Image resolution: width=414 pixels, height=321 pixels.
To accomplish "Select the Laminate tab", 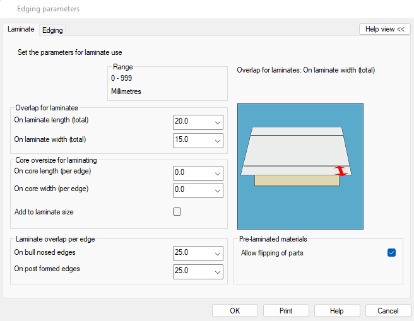I will [21, 29].
